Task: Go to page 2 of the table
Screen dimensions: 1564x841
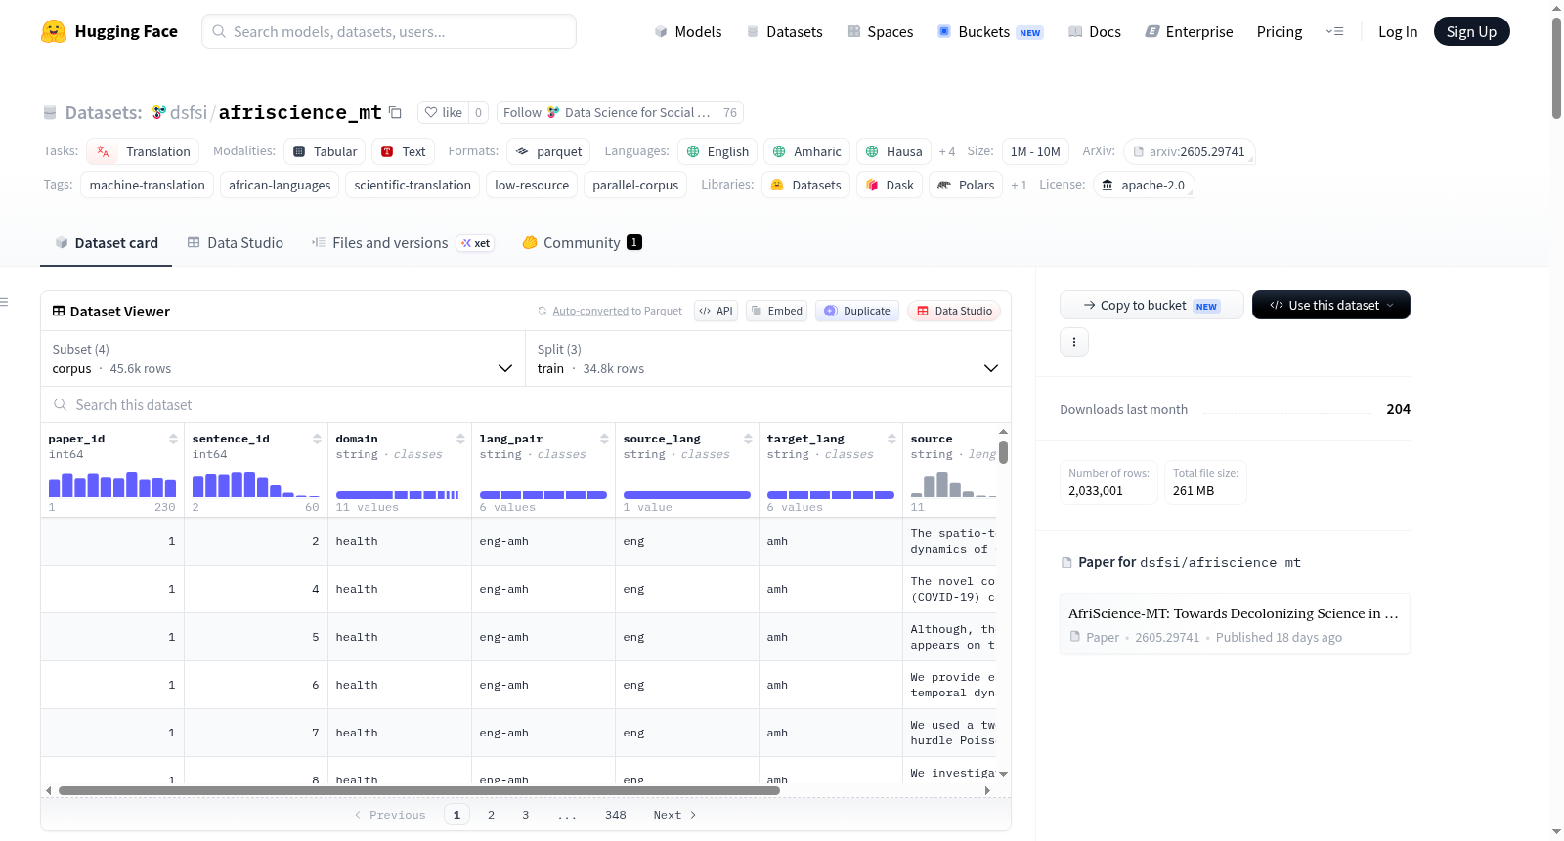Action: (x=491, y=815)
